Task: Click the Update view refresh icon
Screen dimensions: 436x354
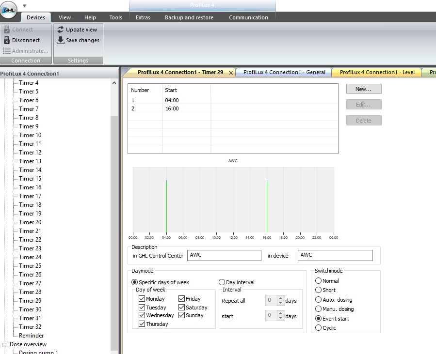Action: (60, 30)
